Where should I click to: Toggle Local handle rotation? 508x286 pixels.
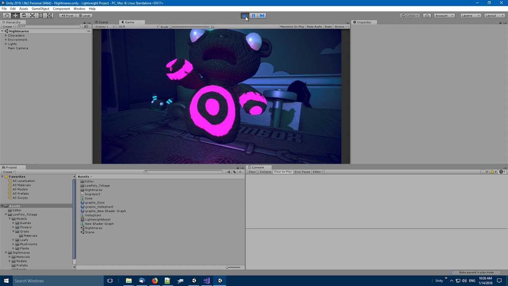(84, 15)
